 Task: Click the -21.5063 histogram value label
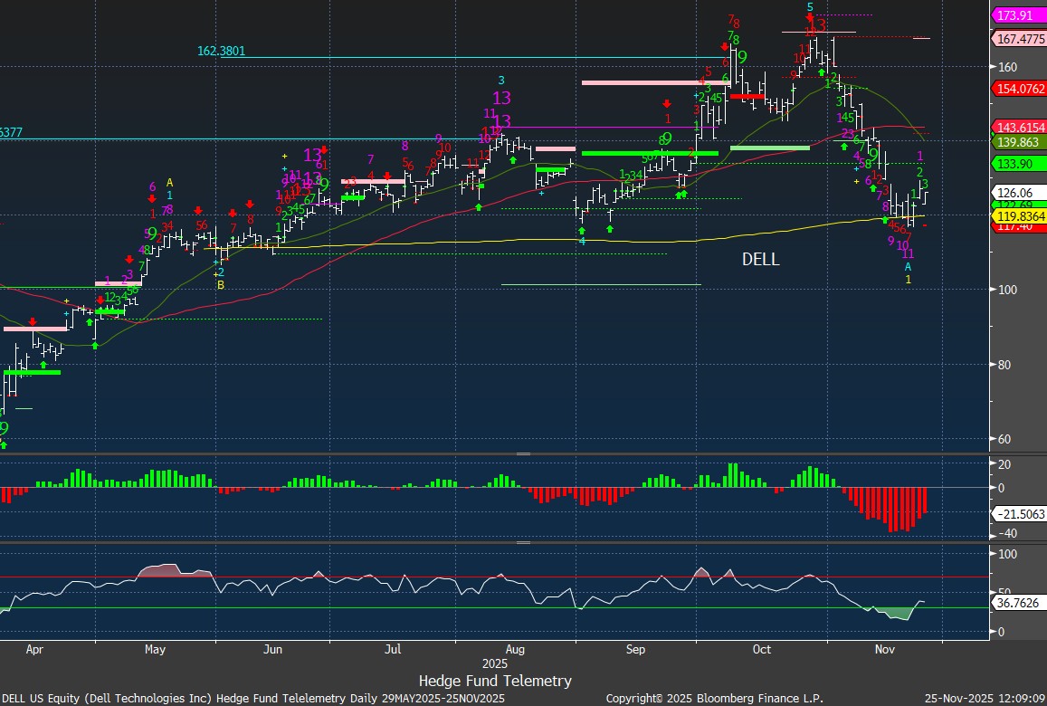point(1019,513)
